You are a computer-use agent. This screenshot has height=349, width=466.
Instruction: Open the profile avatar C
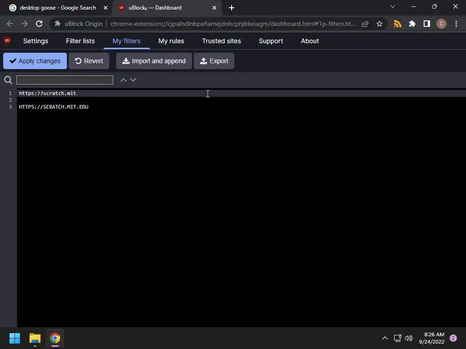coord(441,24)
